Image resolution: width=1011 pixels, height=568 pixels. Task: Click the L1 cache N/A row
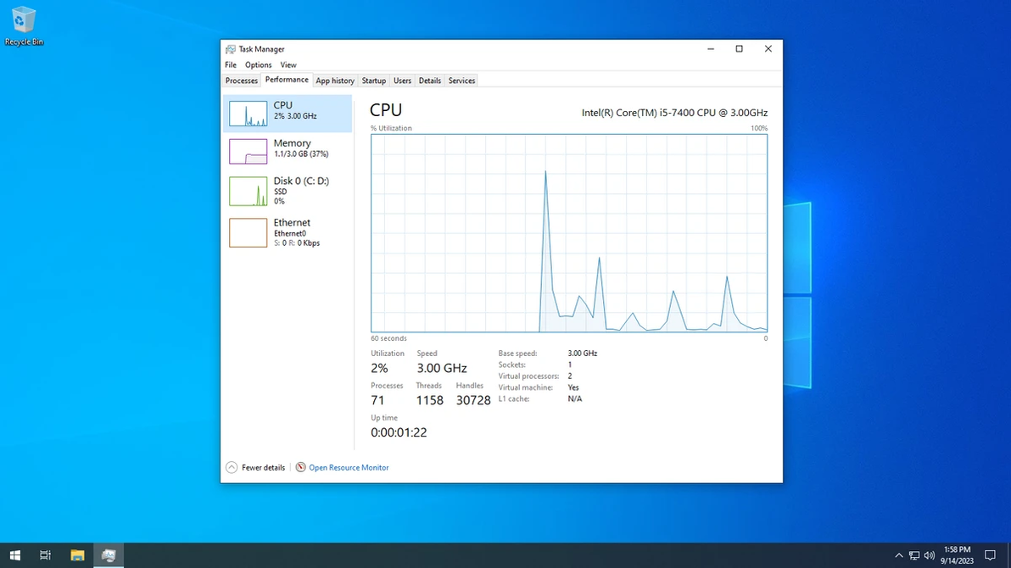pyautogui.click(x=539, y=399)
